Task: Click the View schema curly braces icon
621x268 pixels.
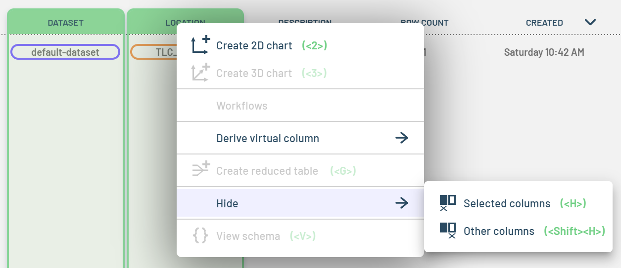Action: [x=200, y=235]
